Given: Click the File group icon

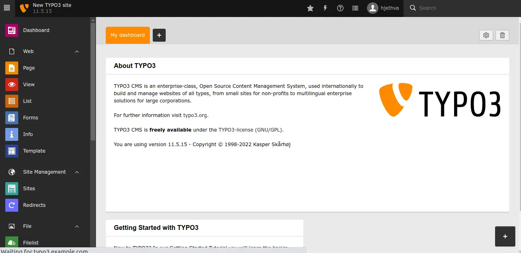Looking at the screenshot, I should coord(12,226).
